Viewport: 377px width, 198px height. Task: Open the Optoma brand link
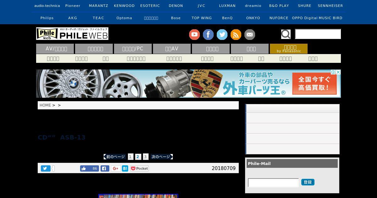(x=124, y=18)
